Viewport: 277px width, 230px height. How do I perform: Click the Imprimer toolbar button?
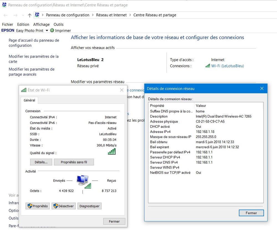point(61,30)
